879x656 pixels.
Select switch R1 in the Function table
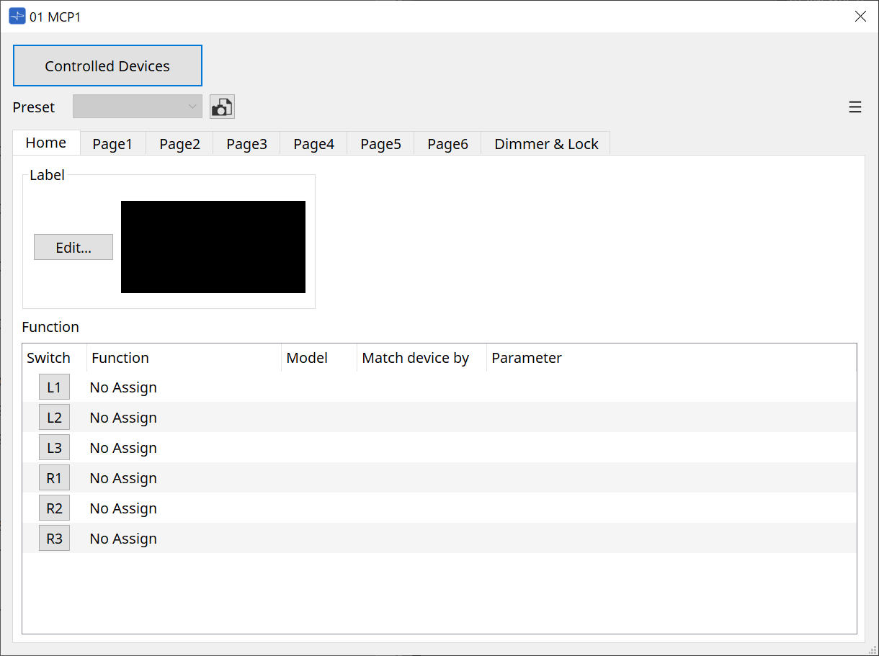(x=54, y=477)
